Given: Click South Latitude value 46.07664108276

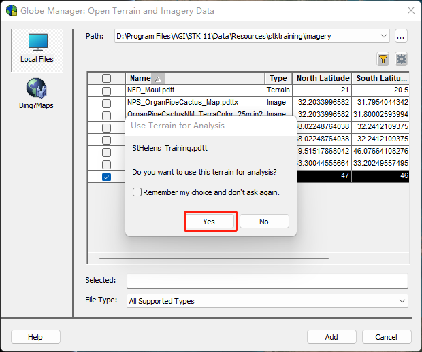Looking at the screenshot, I should 381,151.
